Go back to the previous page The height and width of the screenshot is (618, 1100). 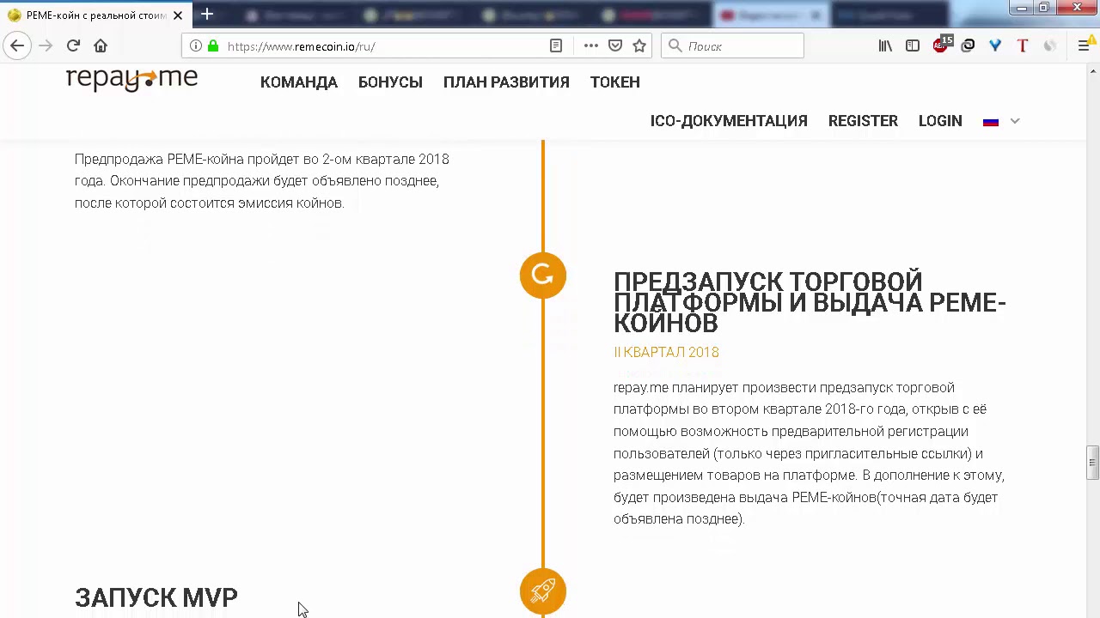click(x=17, y=46)
